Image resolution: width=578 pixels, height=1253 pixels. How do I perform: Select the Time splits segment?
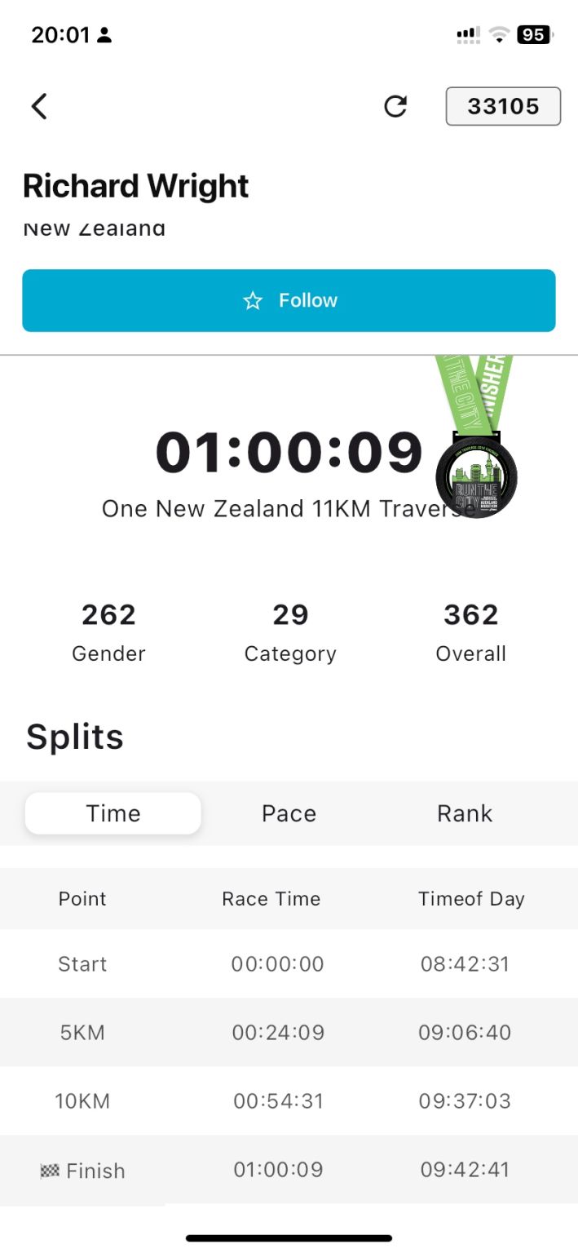(113, 813)
